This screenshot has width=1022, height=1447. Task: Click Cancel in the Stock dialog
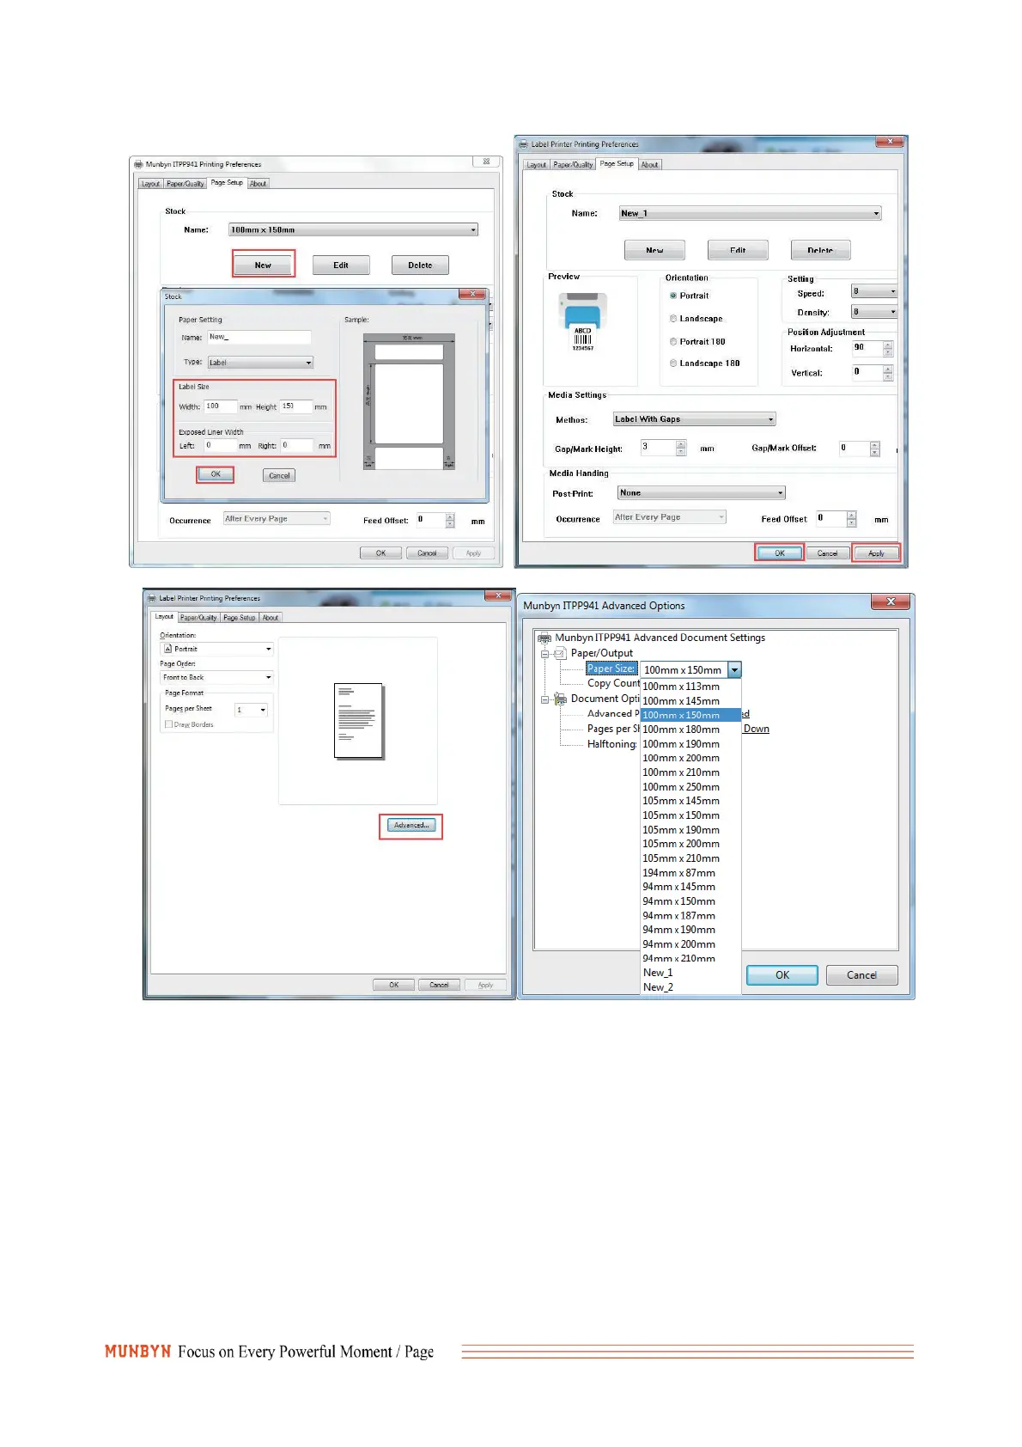coord(279,475)
